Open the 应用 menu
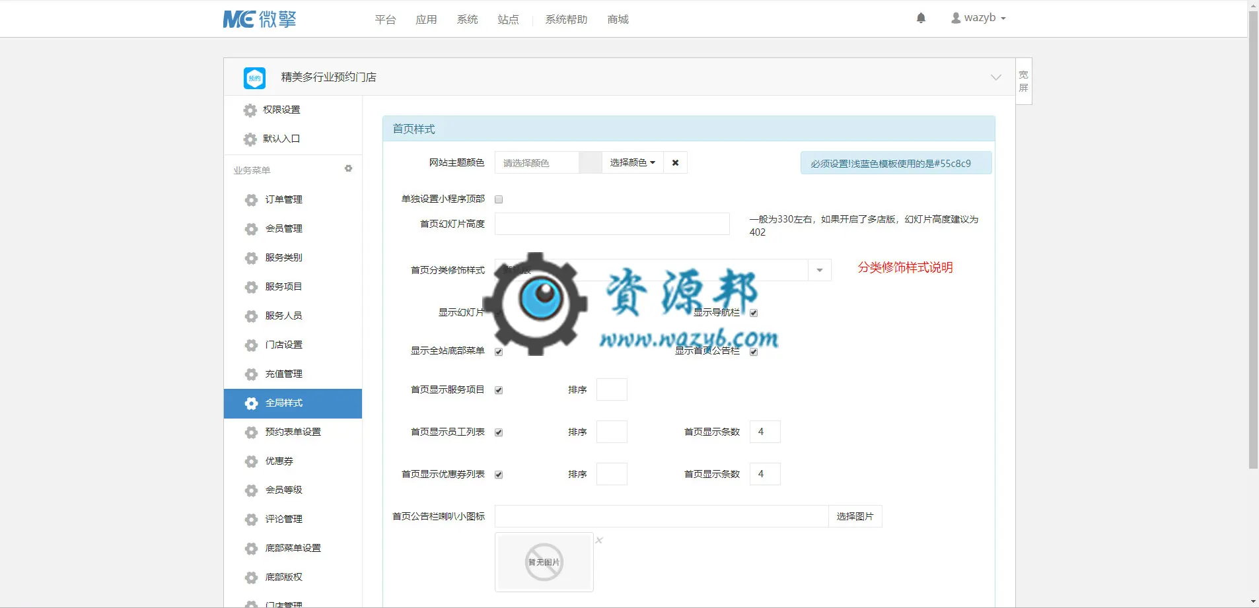Viewport: 1259px width, 608px height. click(426, 19)
